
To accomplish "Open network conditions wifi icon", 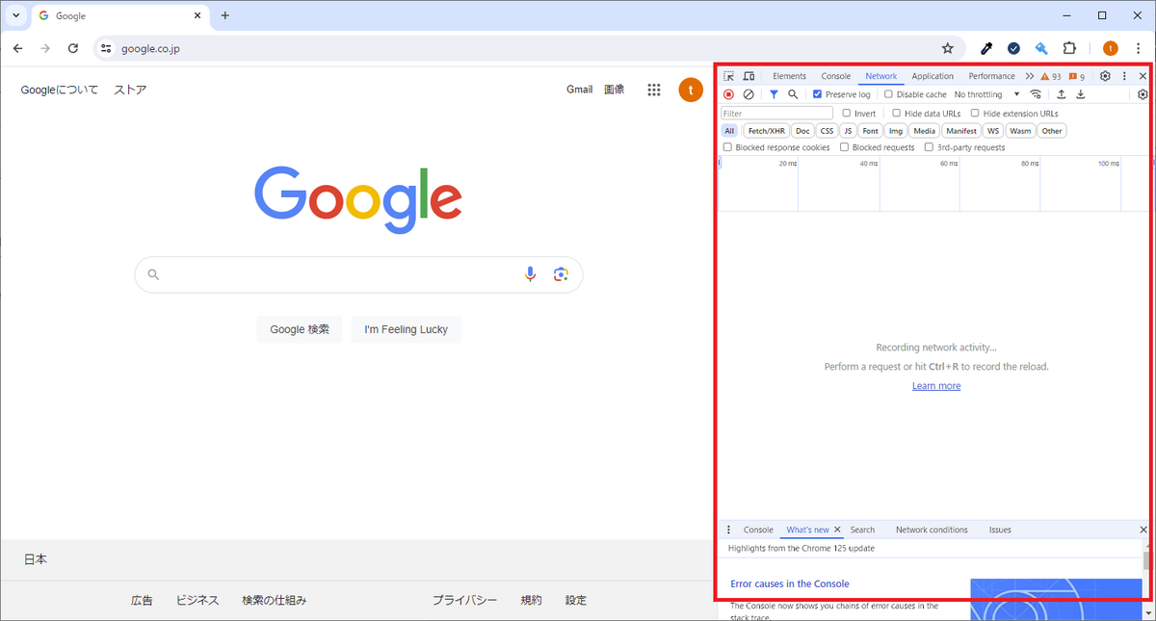I will tap(1036, 94).
